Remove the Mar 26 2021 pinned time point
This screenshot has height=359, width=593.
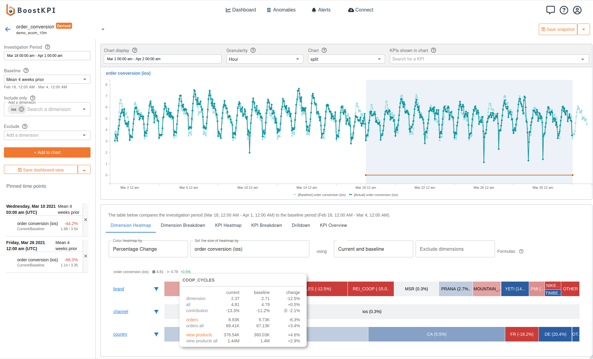click(86, 256)
